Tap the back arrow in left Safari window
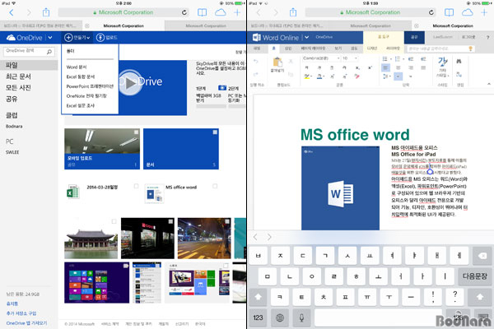 (x=12, y=12)
